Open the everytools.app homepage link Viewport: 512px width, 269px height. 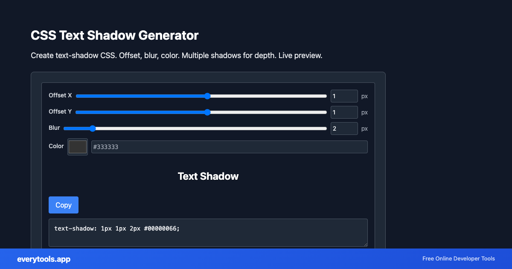click(43, 259)
